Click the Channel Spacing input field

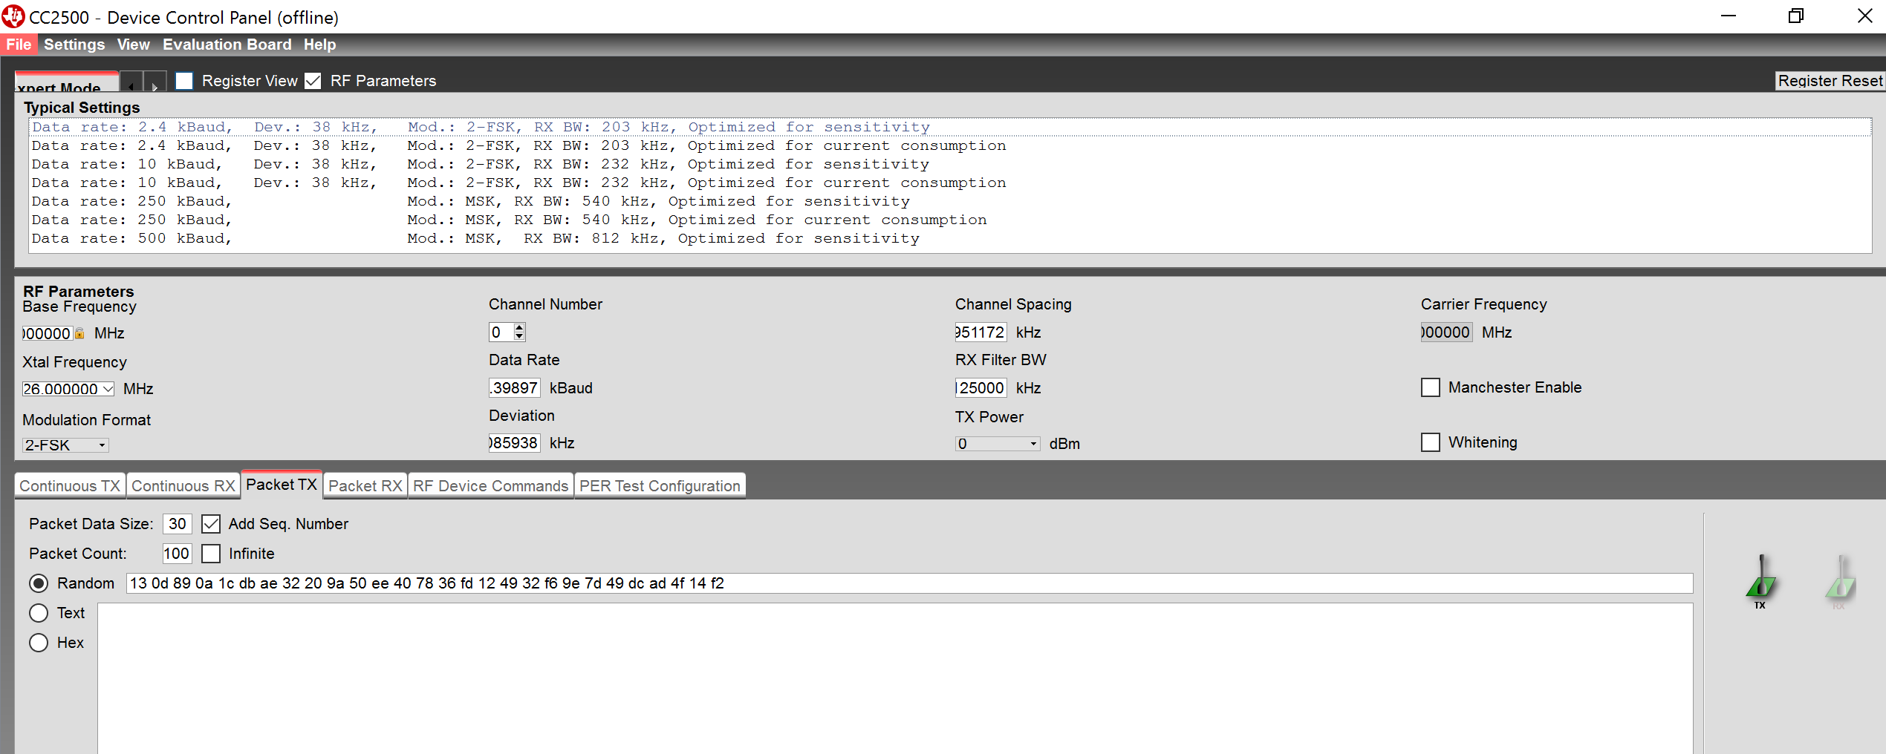click(x=981, y=332)
